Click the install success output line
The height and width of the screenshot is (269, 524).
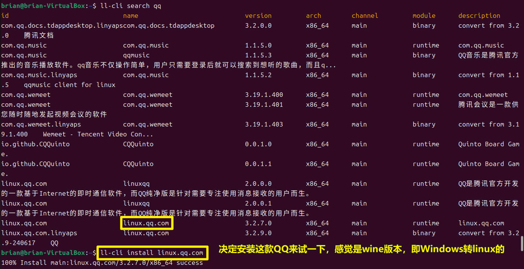tap(102, 263)
